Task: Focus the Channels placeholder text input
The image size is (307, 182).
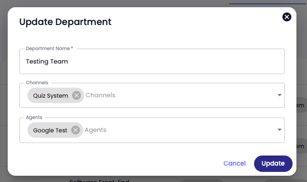Action: (100, 95)
